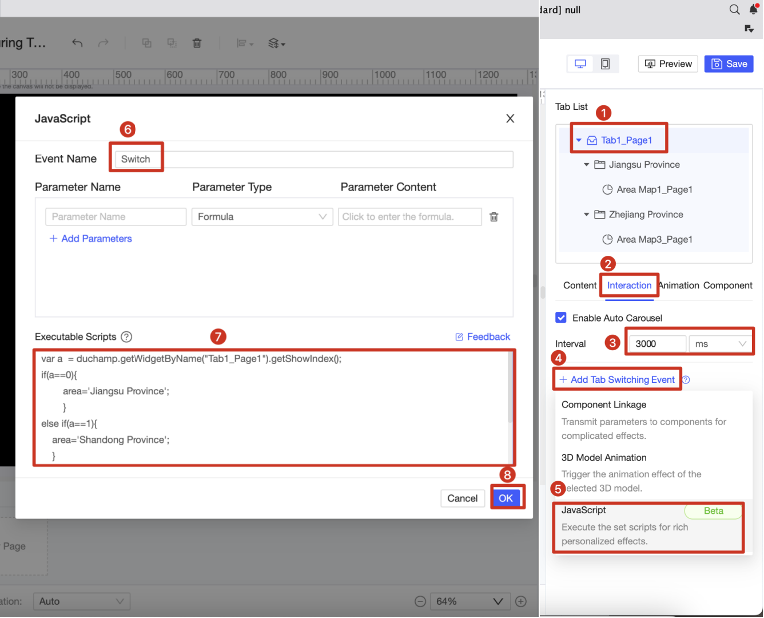The height and width of the screenshot is (618, 764).
Task: Click Add Tab Switching Event
Action: pos(617,380)
